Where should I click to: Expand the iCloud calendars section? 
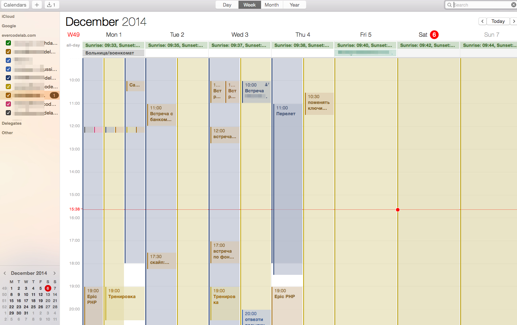[8, 16]
